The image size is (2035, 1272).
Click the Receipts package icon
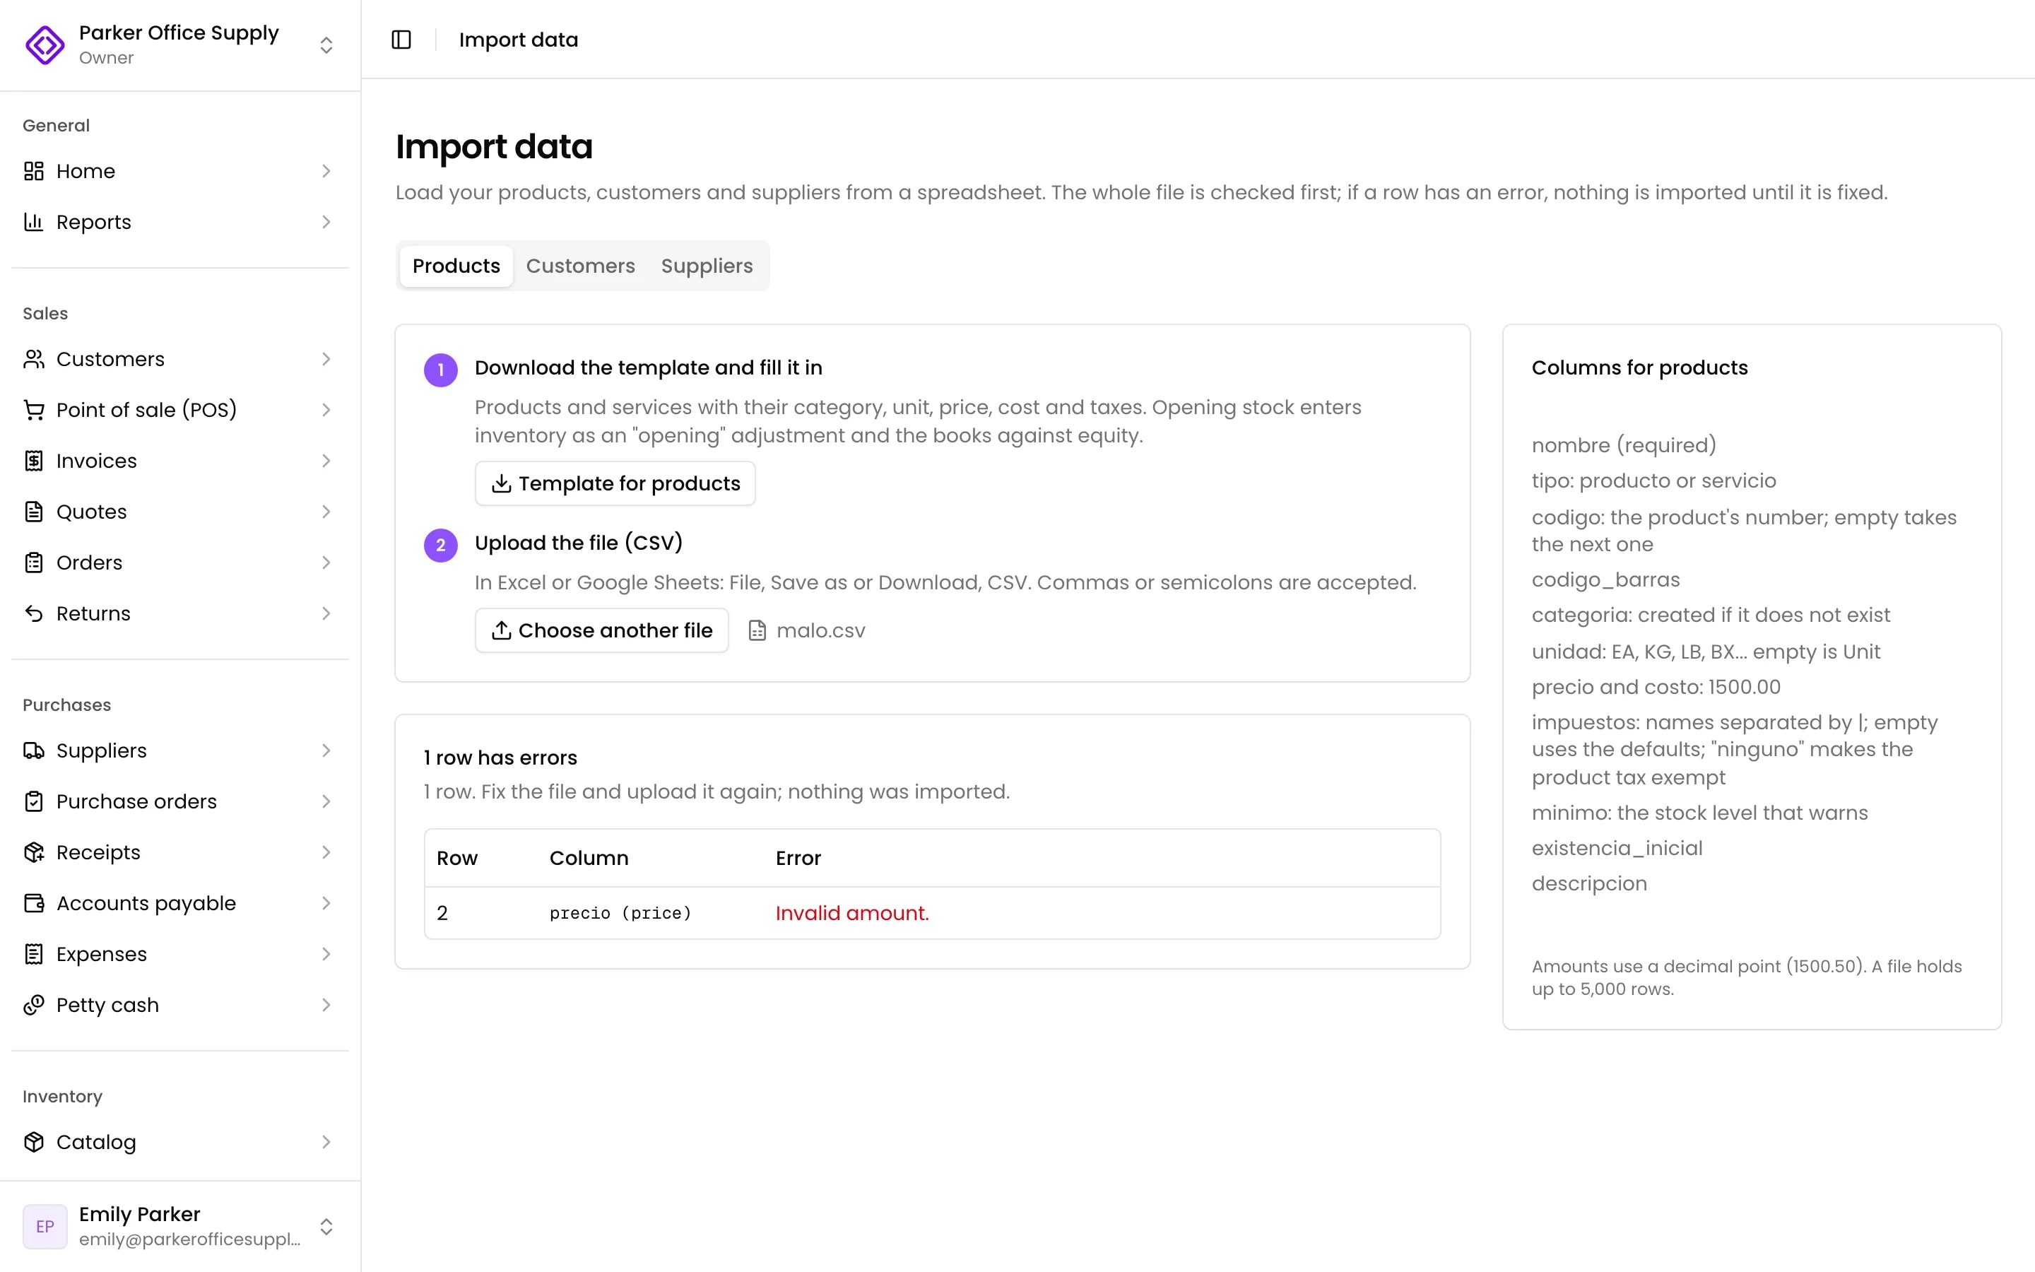tap(34, 852)
